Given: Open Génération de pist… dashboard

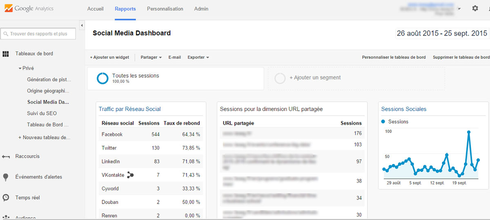Looking at the screenshot, I should 49,79.
